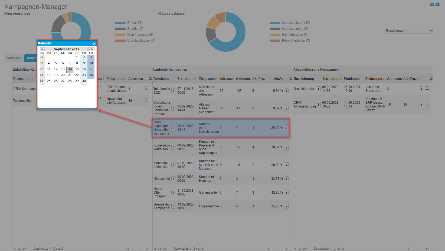Click the round blue icon beside the envelope
The width and height of the screenshot is (445, 251).
pos(437,4)
